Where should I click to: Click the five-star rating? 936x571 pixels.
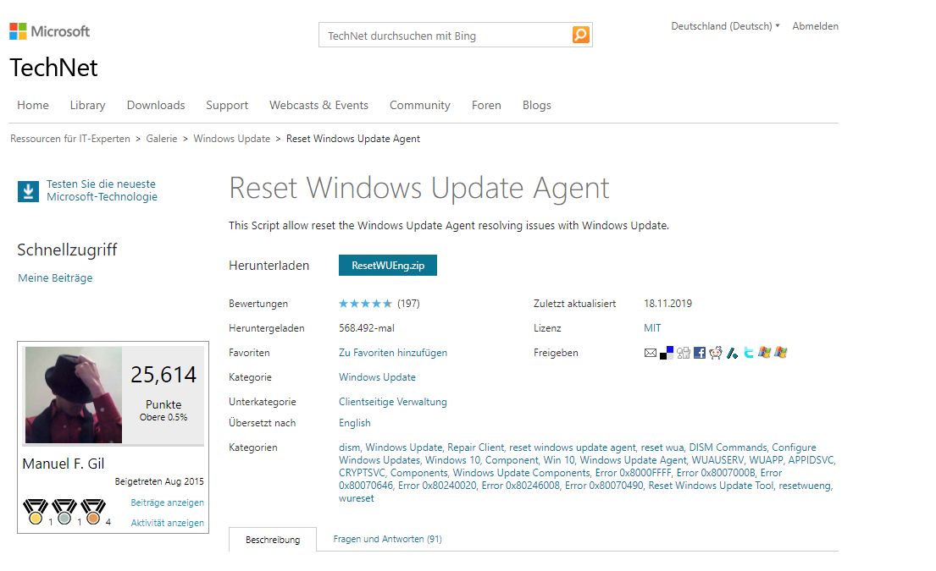[365, 304]
